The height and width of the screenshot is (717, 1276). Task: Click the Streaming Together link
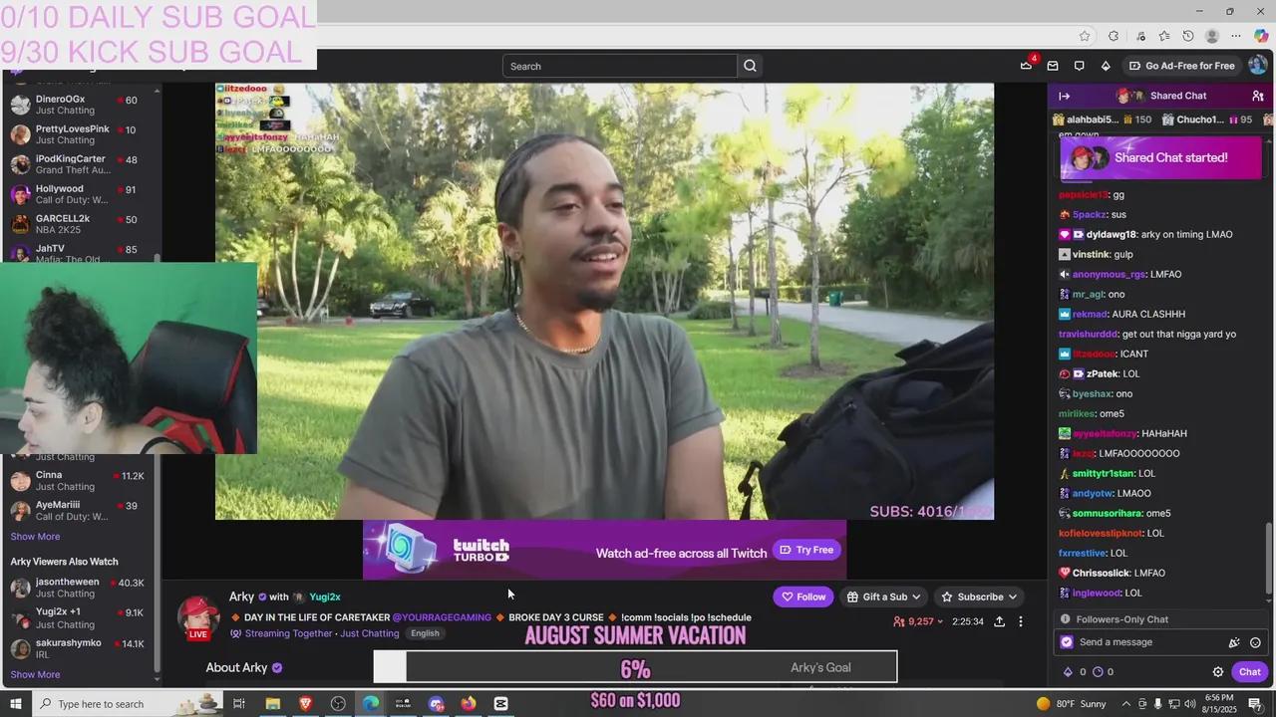click(288, 633)
